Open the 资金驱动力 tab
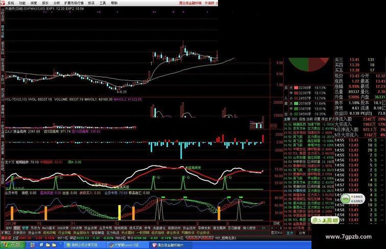The width and height of the screenshot is (386, 249). coord(81,233)
